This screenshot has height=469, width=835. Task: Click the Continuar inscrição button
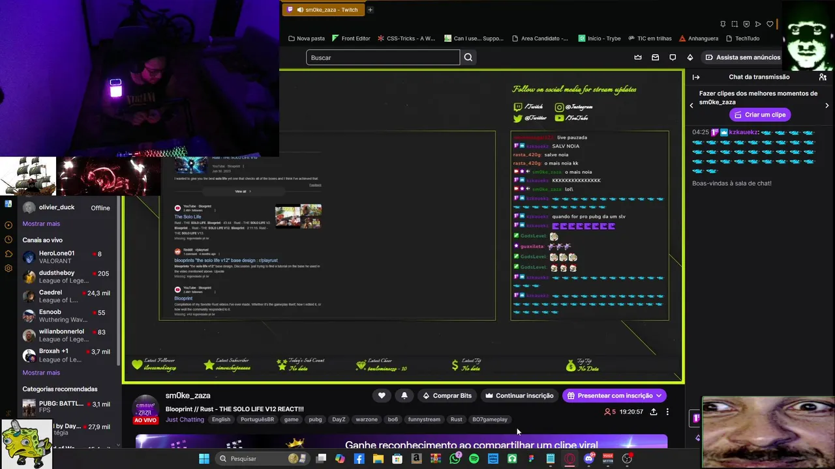(519, 395)
